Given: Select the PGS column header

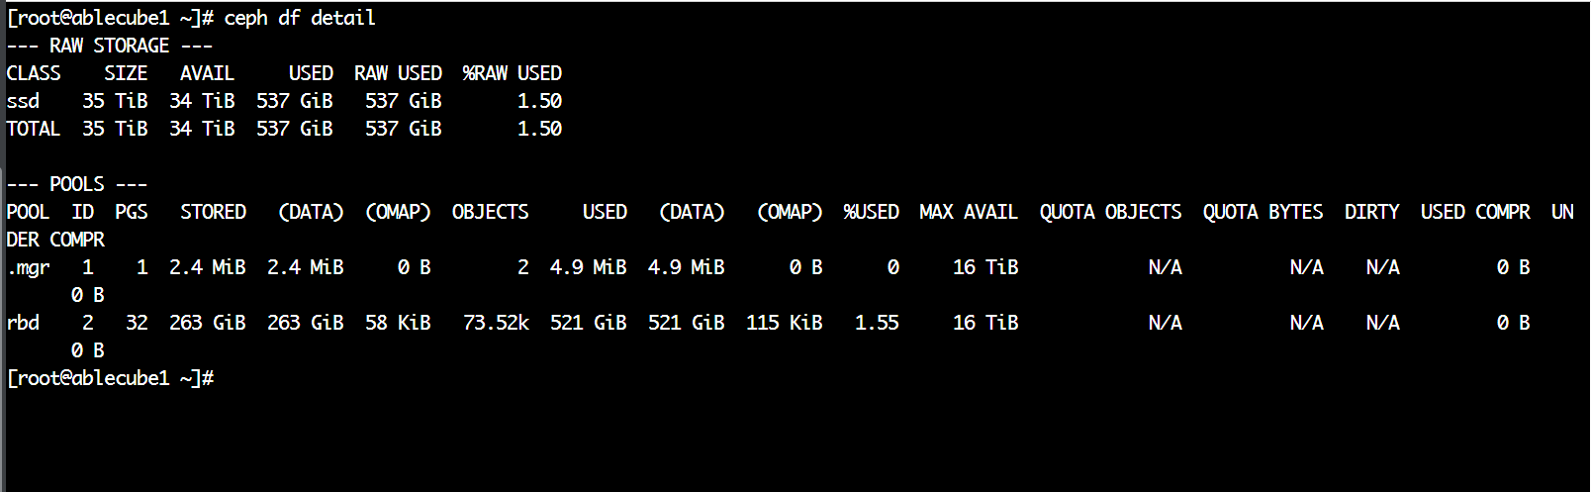Looking at the screenshot, I should 132,212.
